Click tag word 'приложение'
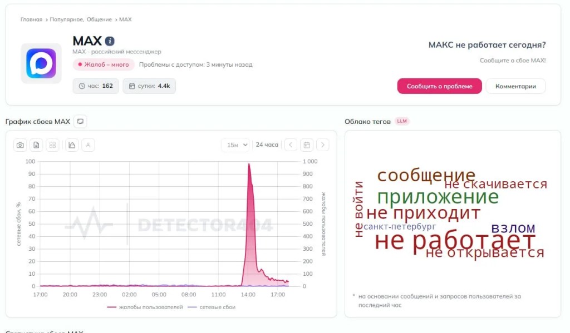The image size is (570, 333). tap(438, 197)
